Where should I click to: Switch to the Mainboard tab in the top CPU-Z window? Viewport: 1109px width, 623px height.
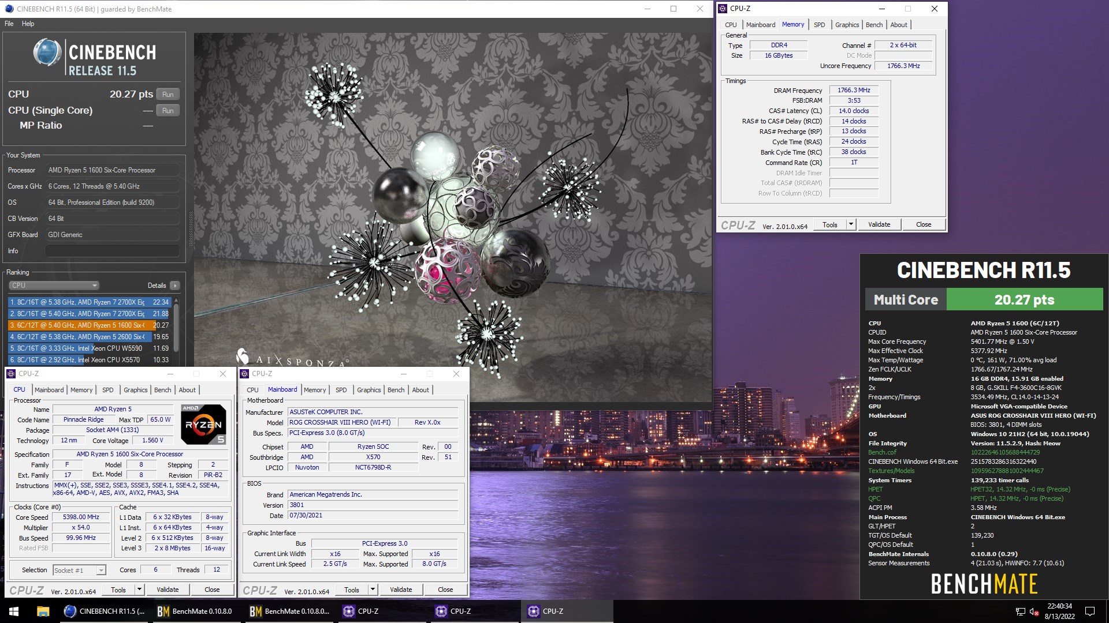pos(760,25)
